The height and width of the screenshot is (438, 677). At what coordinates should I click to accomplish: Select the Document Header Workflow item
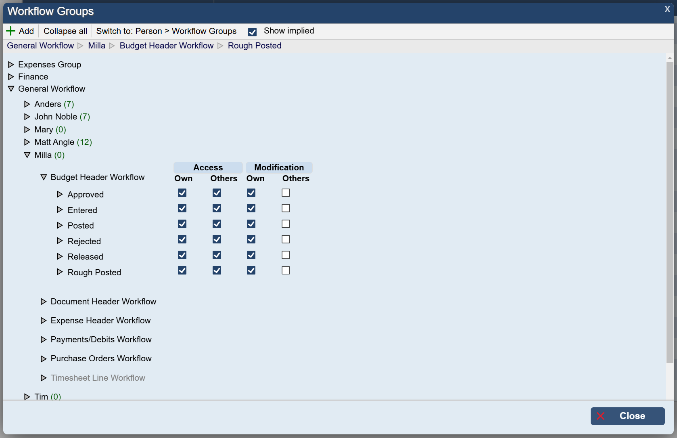point(103,302)
